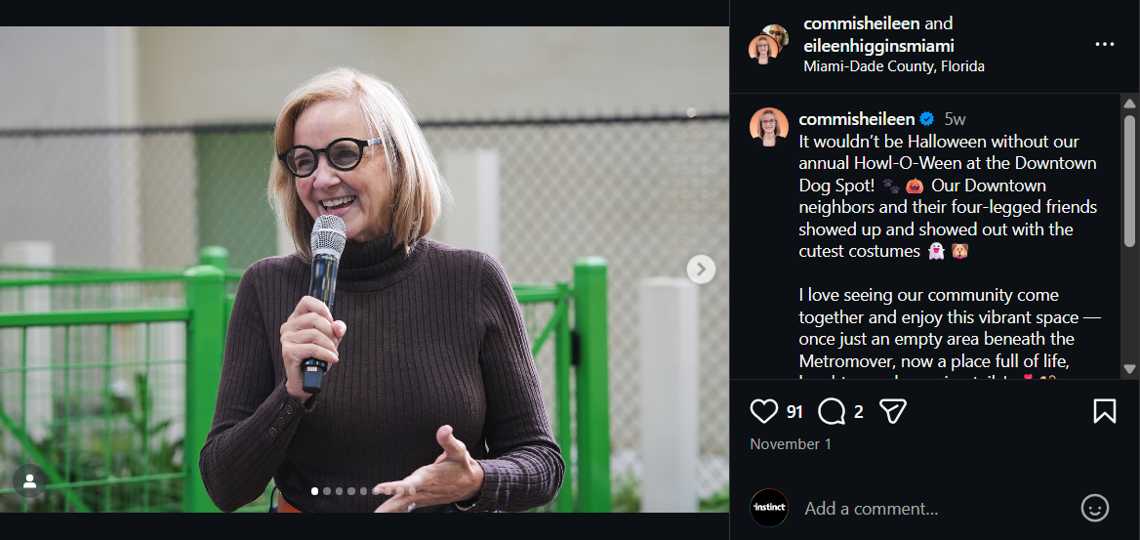Image resolution: width=1140 pixels, height=540 pixels.
Task: Open the three-dot more options menu
Action: [x=1104, y=45]
